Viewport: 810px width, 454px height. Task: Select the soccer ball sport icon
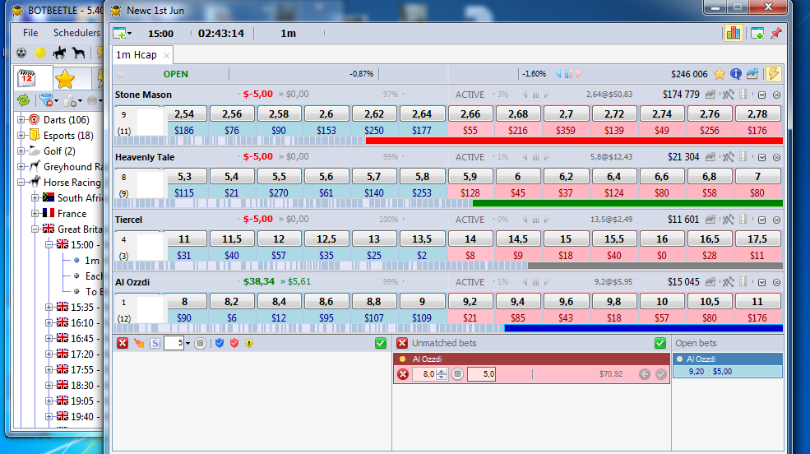point(21,53)
